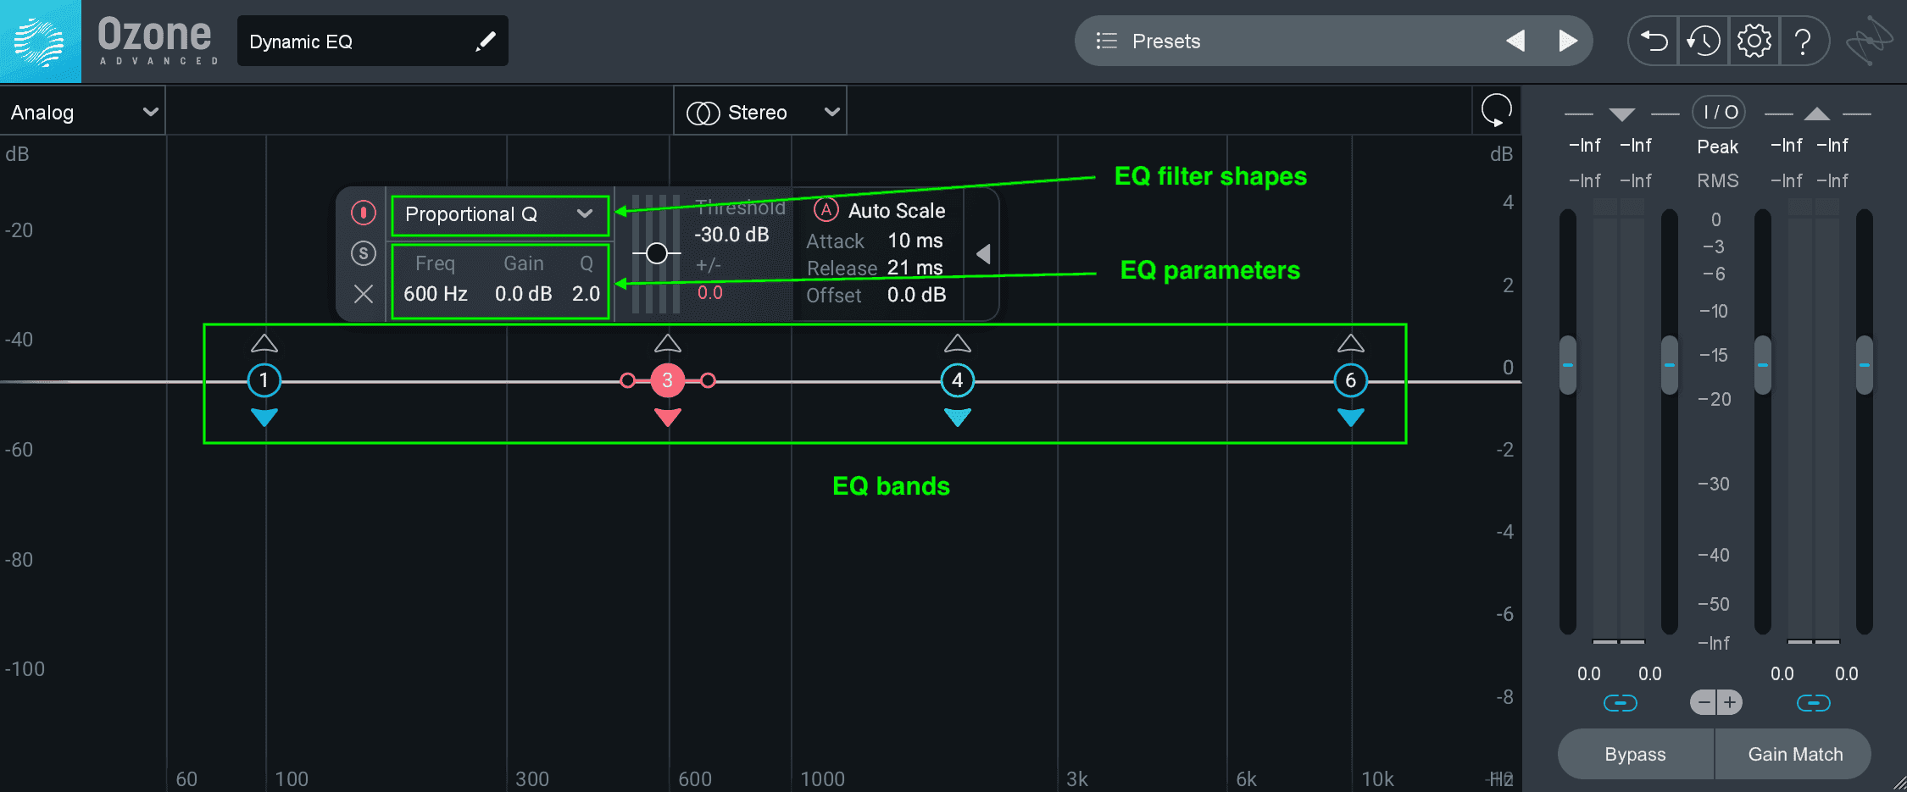Go to the next preset arrow

click(x=1568, y=41)
